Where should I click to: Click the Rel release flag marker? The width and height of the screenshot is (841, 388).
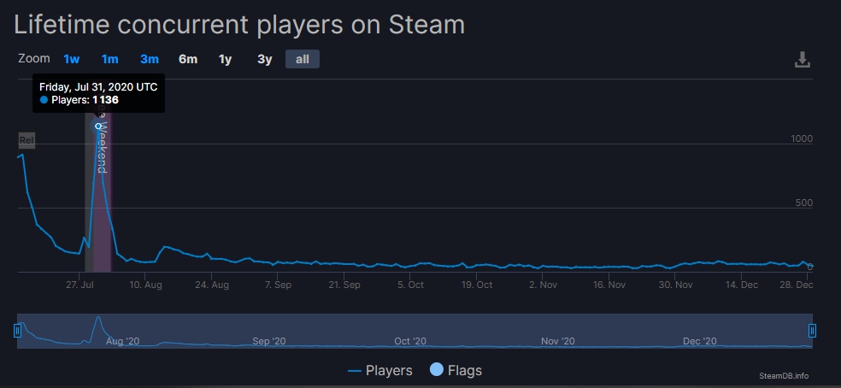coord(26,140)
